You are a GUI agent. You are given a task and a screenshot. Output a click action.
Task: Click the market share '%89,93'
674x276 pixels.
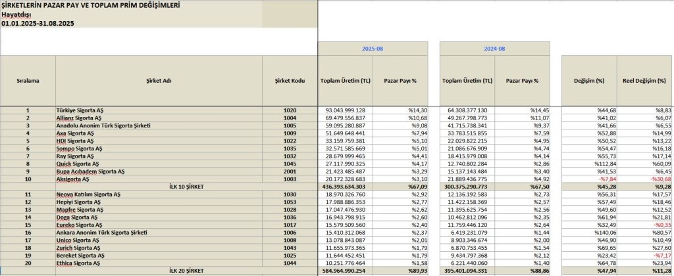[400, 271]
